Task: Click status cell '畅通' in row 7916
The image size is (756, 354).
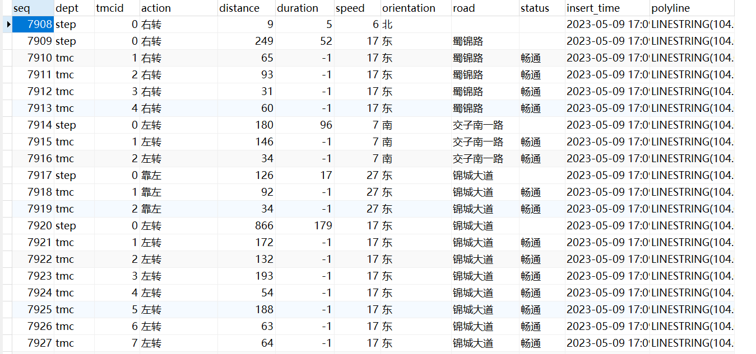Action: tap(542, 159)
